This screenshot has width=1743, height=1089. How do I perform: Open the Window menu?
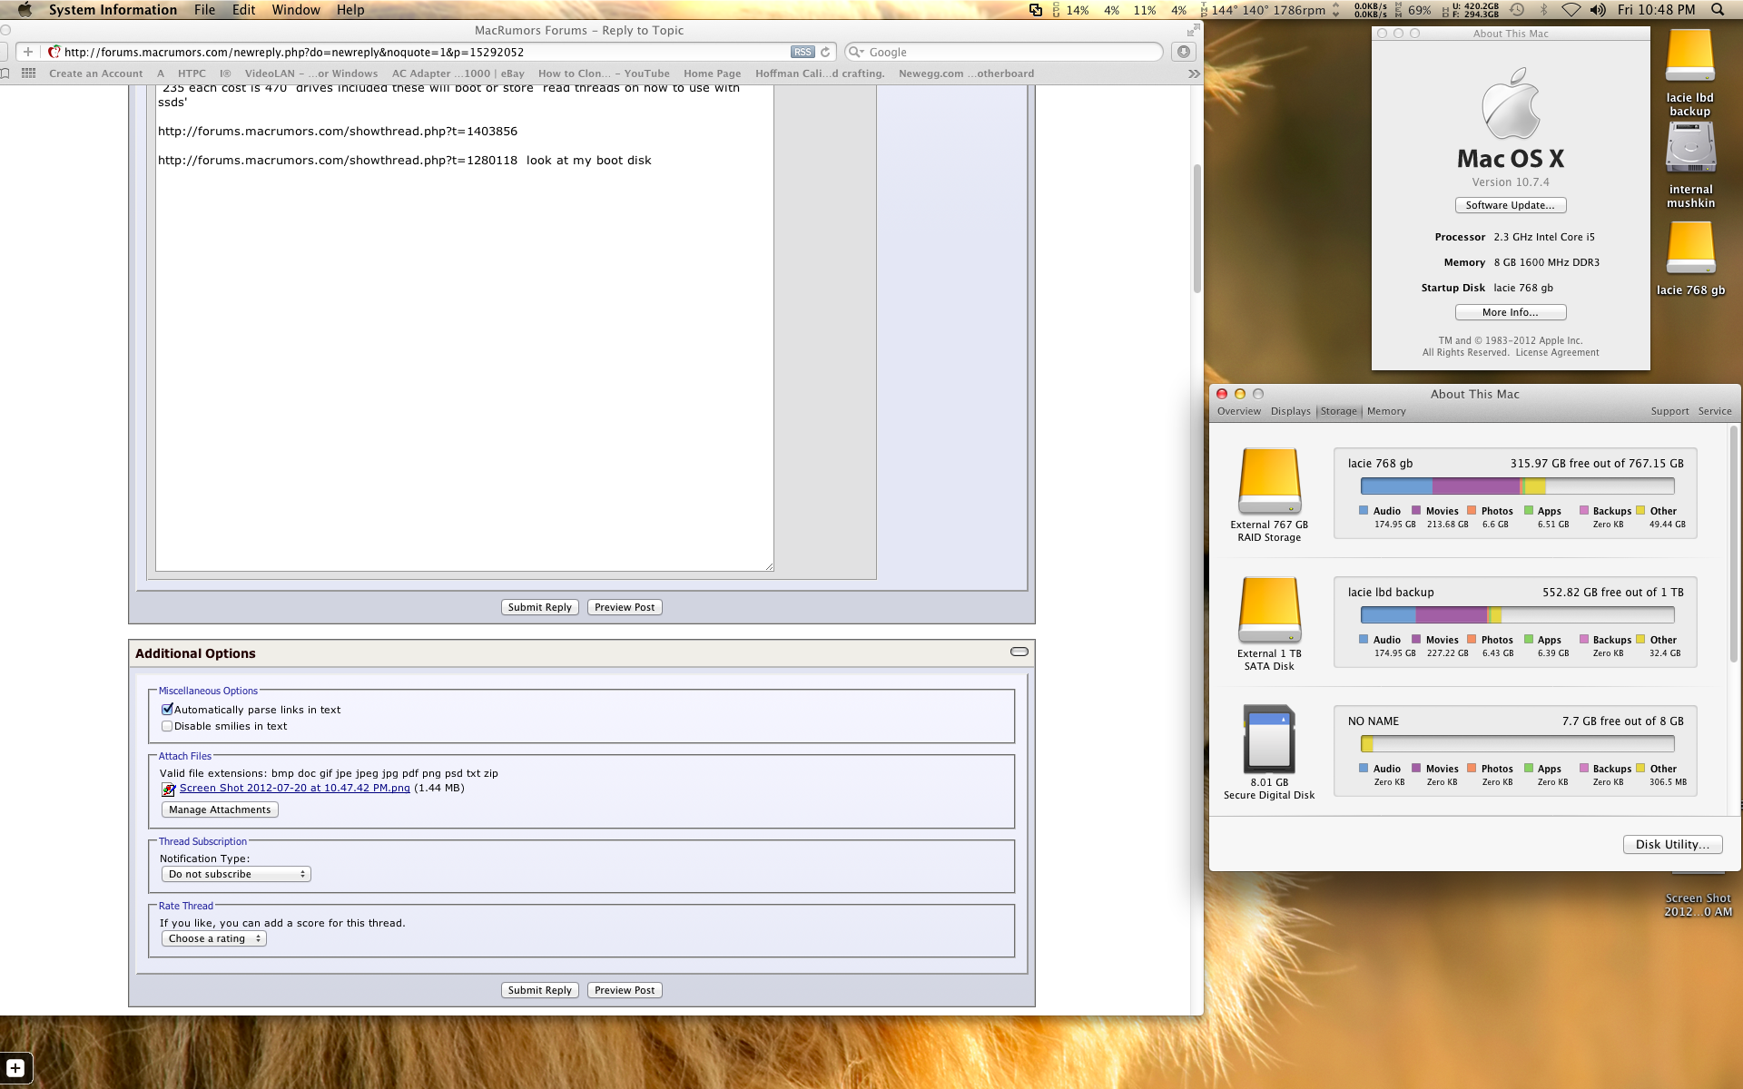click(296, 10)
